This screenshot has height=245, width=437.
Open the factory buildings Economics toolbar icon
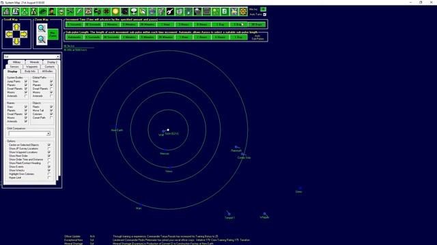[6, 12]
